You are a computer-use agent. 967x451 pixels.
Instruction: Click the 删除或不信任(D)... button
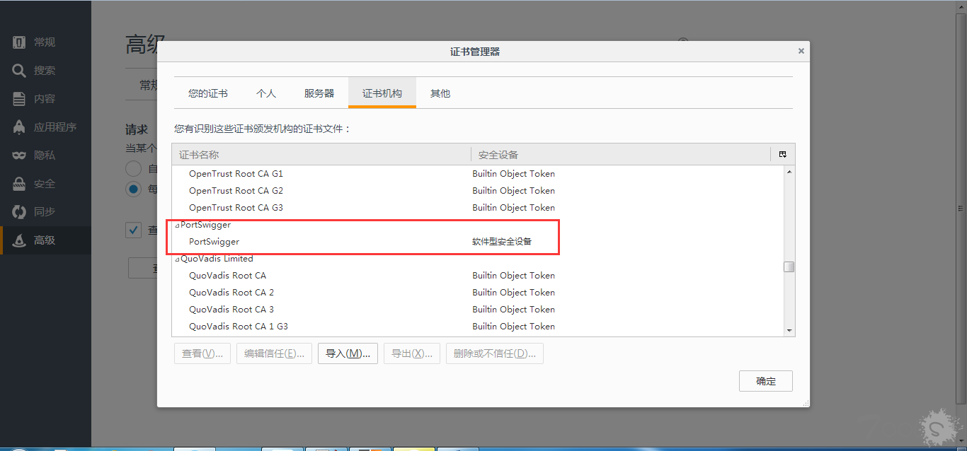coord(495,353)
